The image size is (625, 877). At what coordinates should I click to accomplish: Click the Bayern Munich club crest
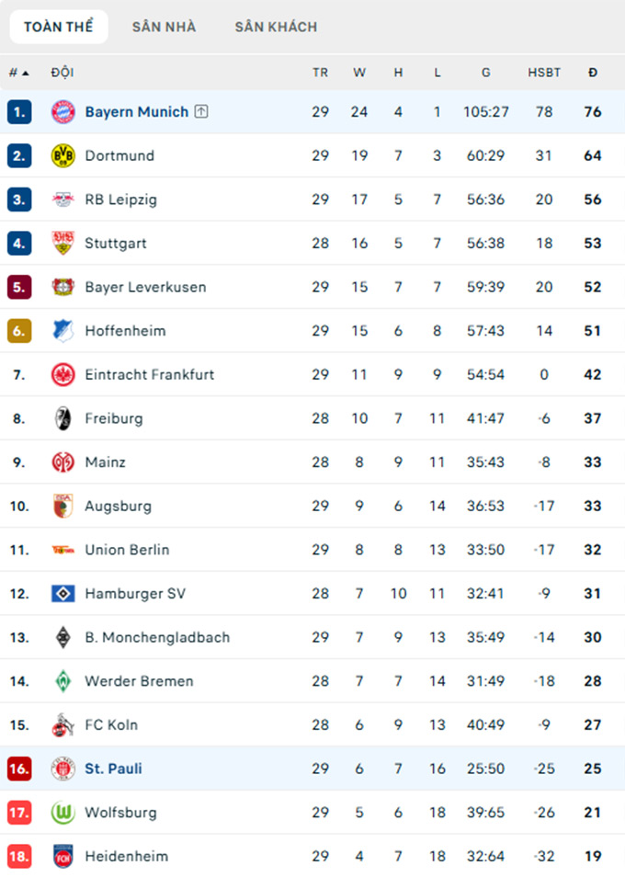pos(62,112)
